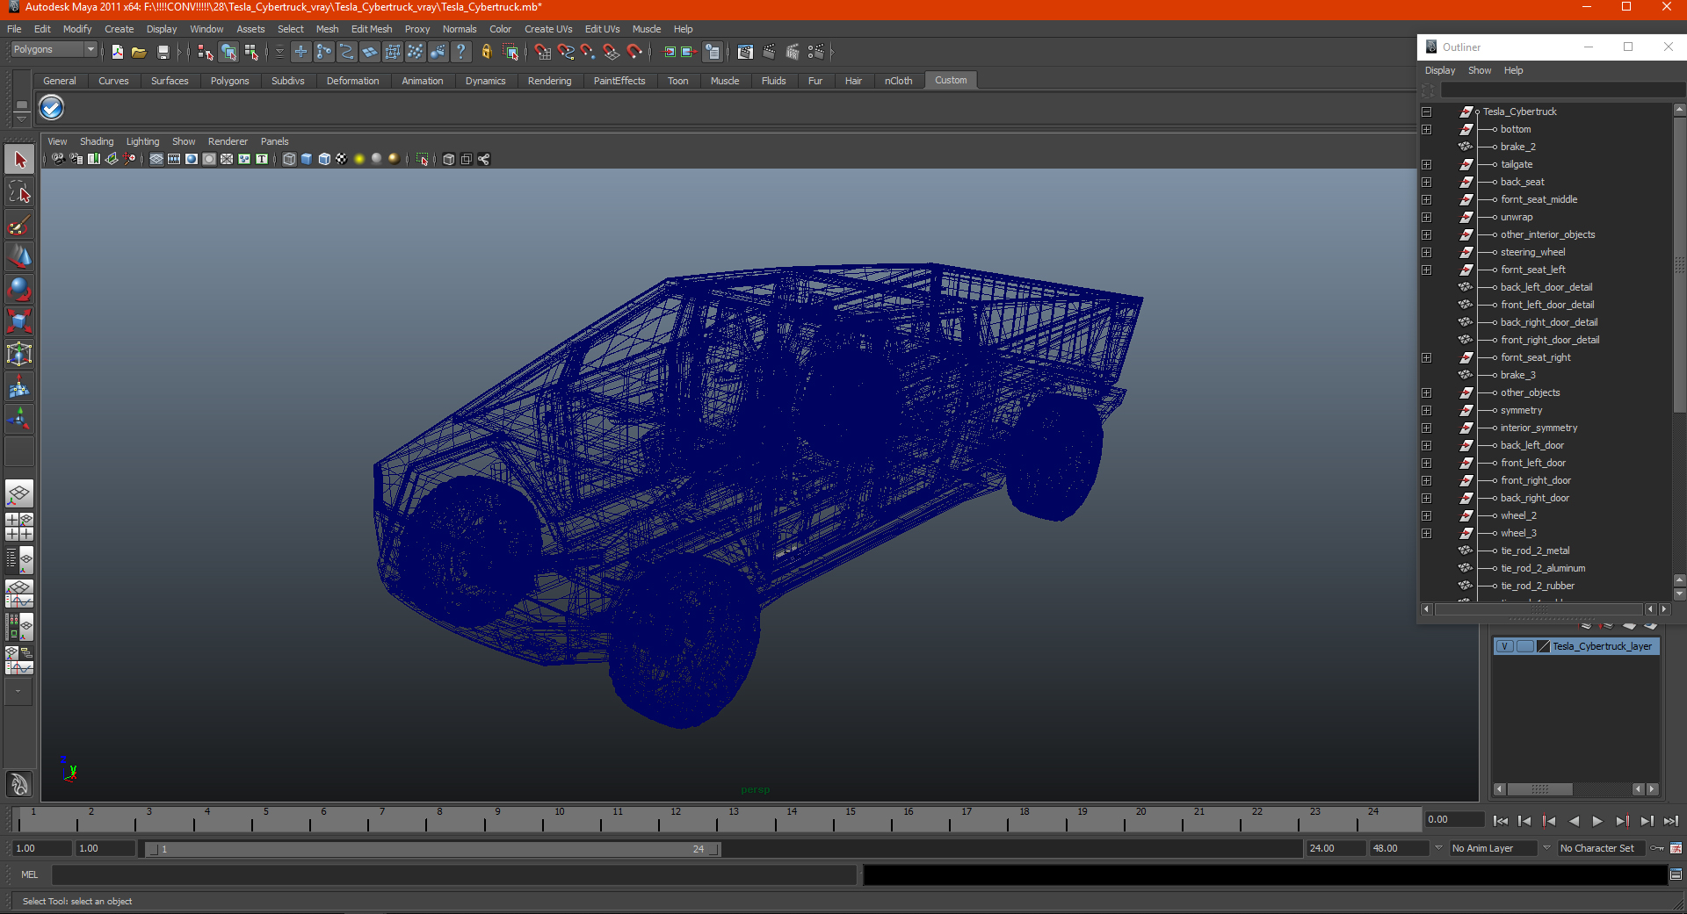Switch to single perspective view layout
The image size is (1687, 914).
19,494
